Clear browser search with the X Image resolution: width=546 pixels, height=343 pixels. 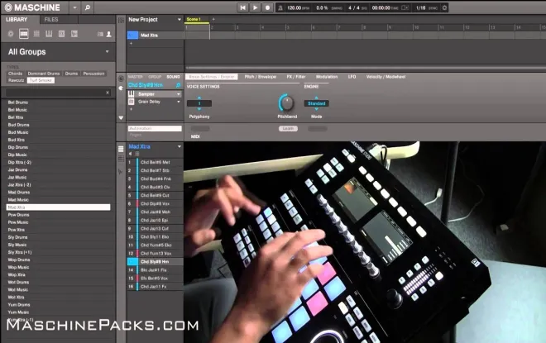point(108,93)
